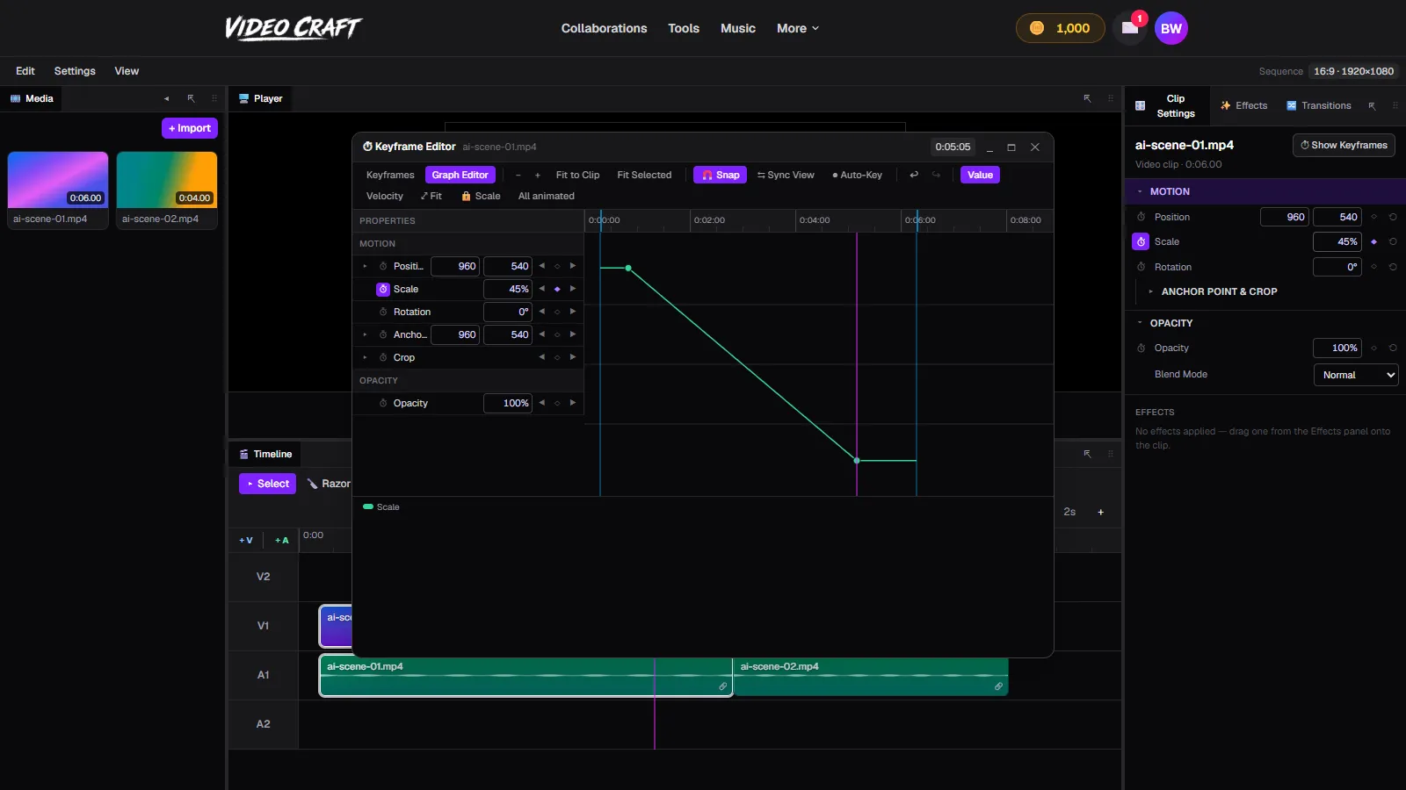This screenshot has height=790, width=1406.
Task: Zoom in graph with plus button
Action: pyautogui.click(x=538, y=175)
